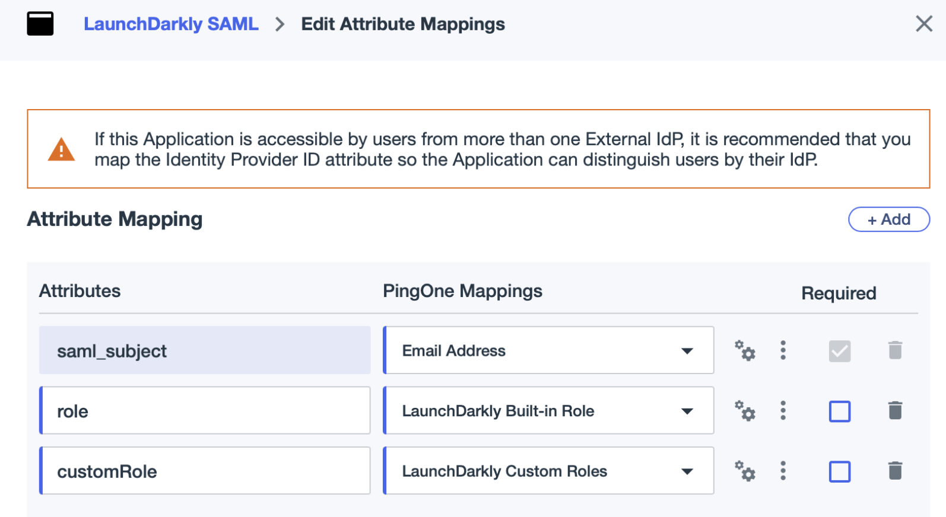Click the saml_subject required checkbox
946x517 pixels.
(839, 351)
